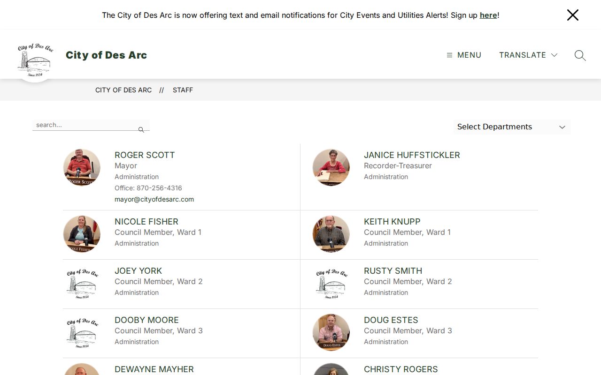Screen dimensions: 601x375
Task: Click 'Council Member, Ward 1' under Nicole Fisher
Action: pyautogui.click(x=158, y=232)
